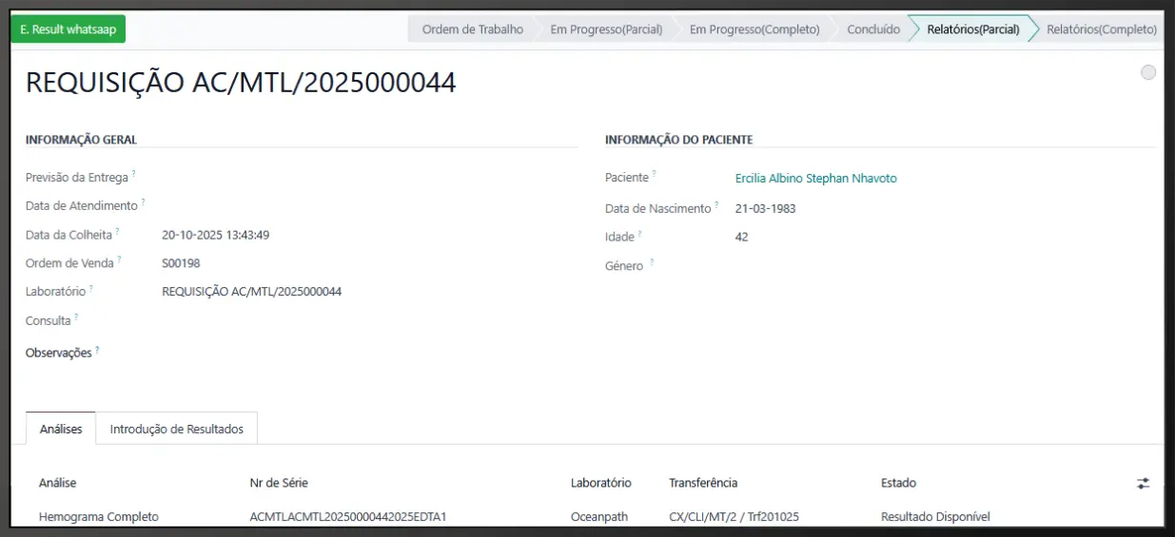The height and width of the screenshot is (537, 1175).
Task: Toggle the grey status circle indicator
Action: pyautogui.click(x=1148, y=73)
